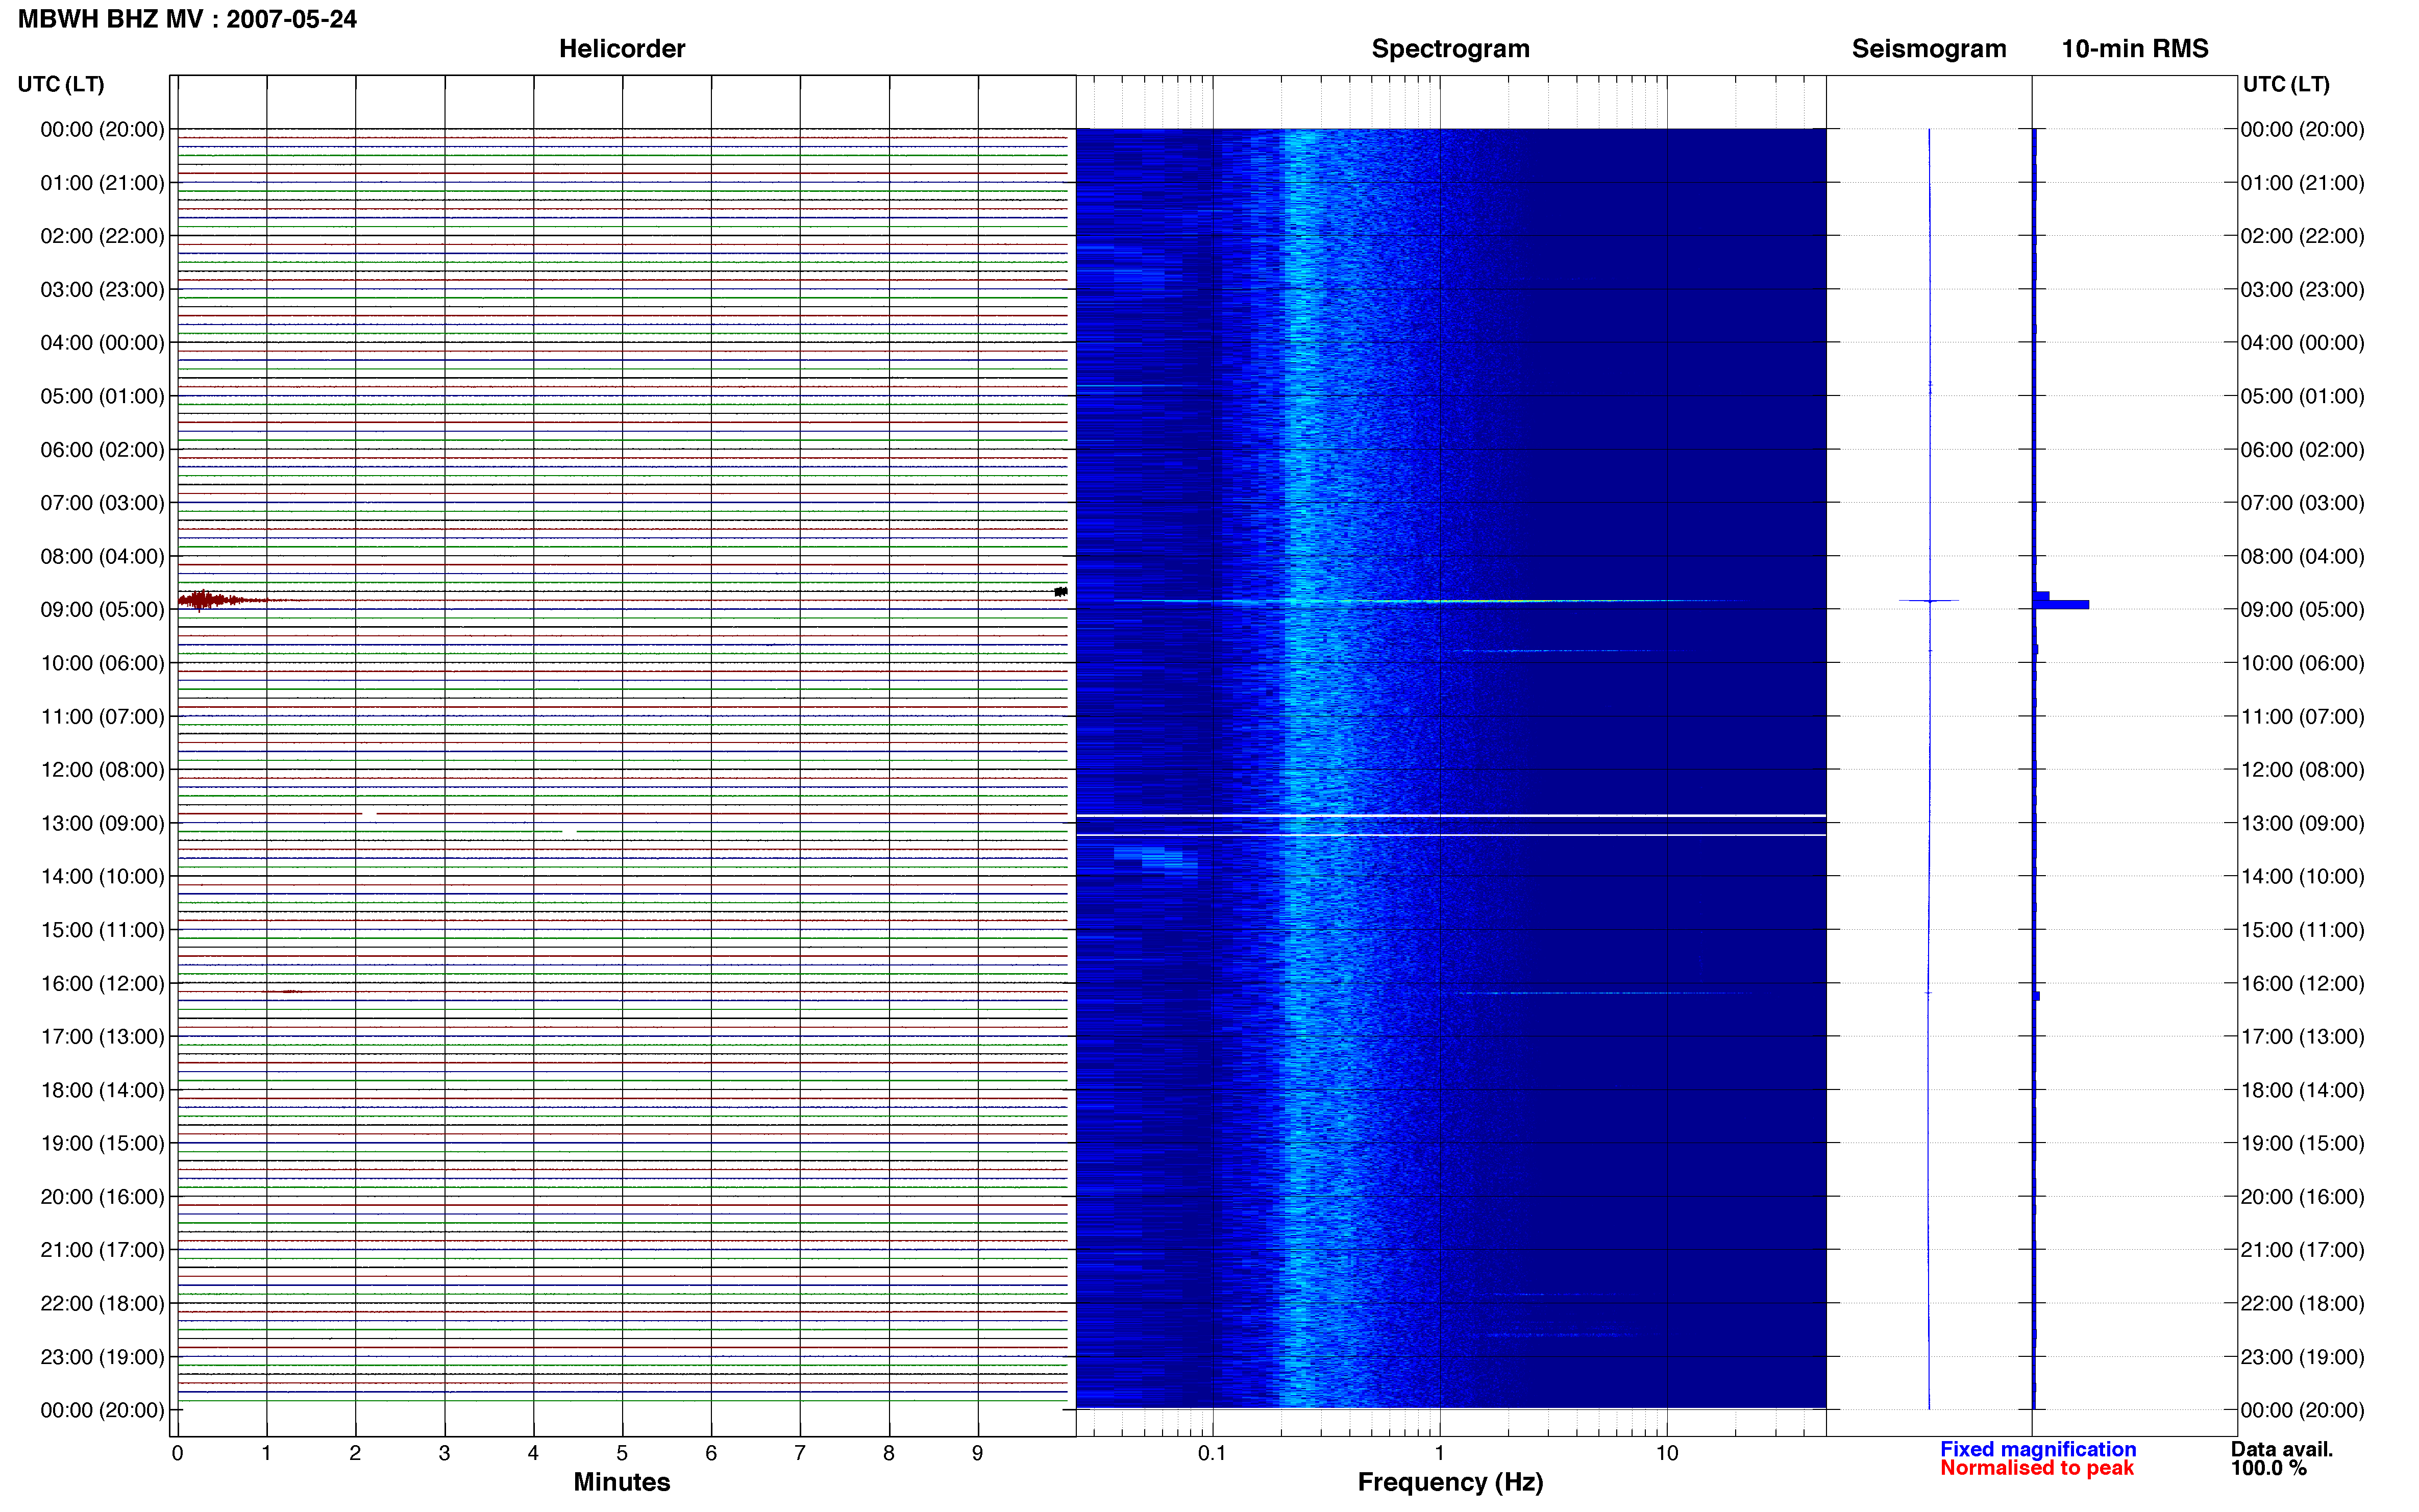Image resolution: width=2419 pixels, height=1512 pixels.
Task: Click the 'Frequency (Hz)' axis label
Action: [1450, 1482]
